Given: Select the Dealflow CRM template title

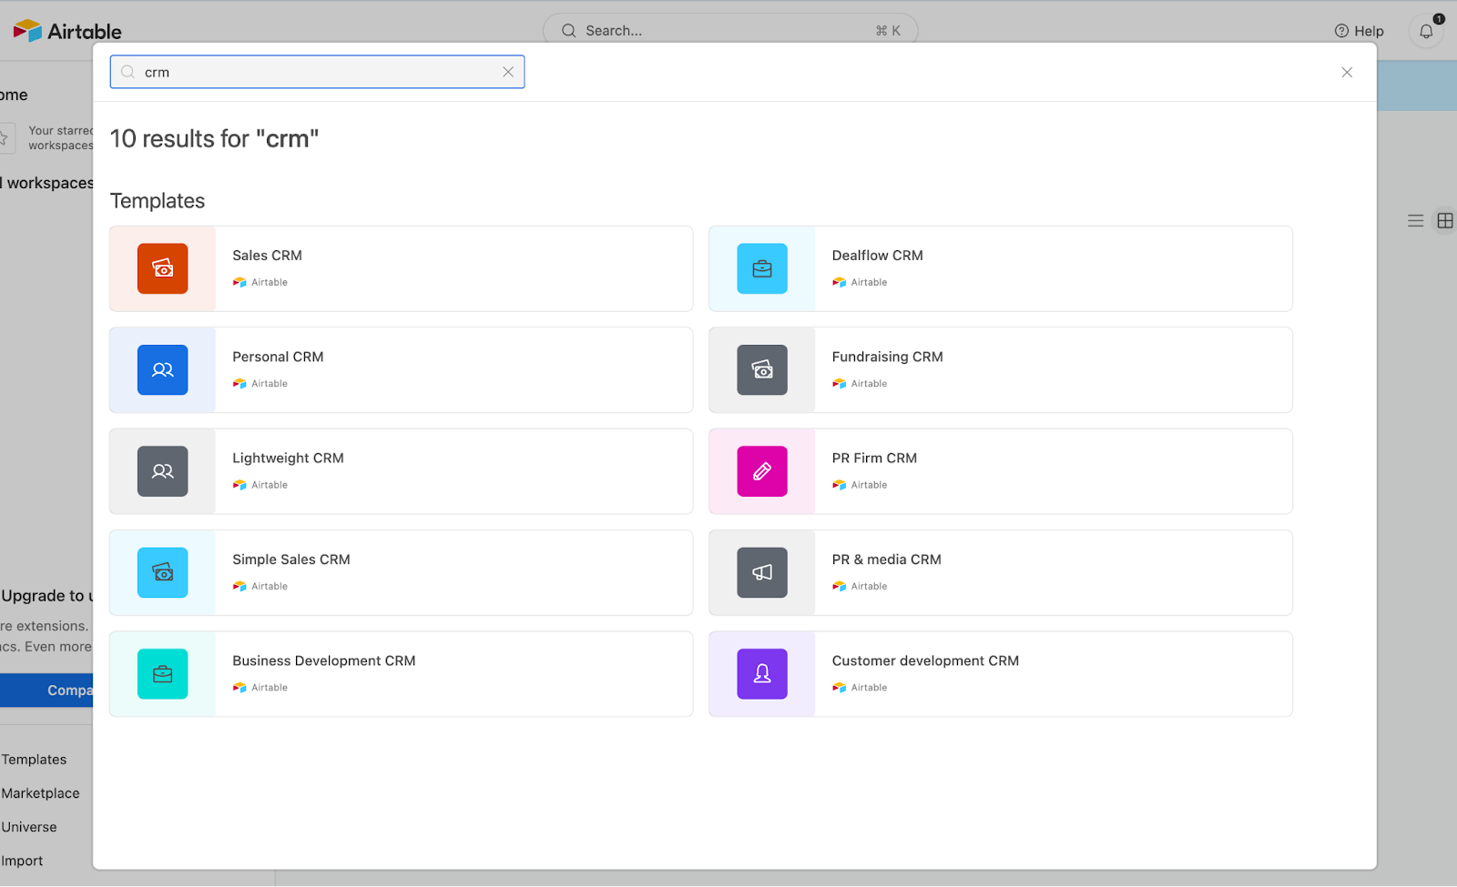Looking at the screenshot, I should pyautogui.click(x=877, y=256).
